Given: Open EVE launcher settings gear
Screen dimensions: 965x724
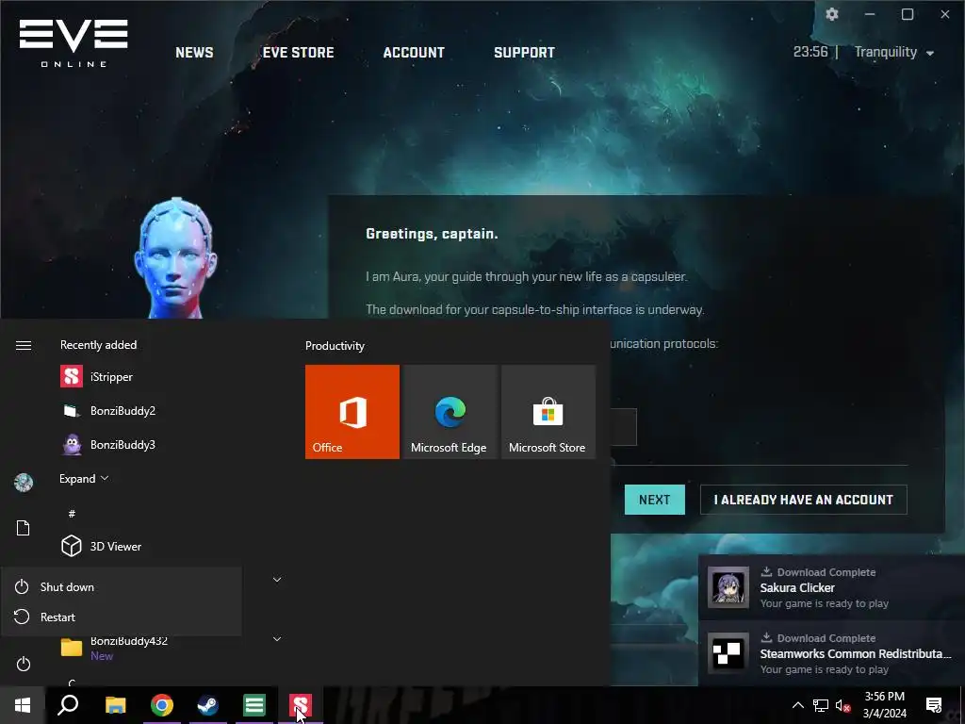Looking at the screenshot, I should tap(832, 14).
